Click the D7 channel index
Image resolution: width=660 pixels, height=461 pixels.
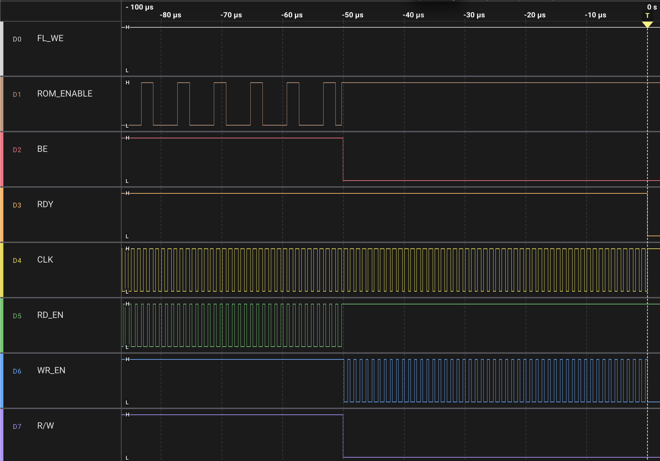tap(17, 427)
